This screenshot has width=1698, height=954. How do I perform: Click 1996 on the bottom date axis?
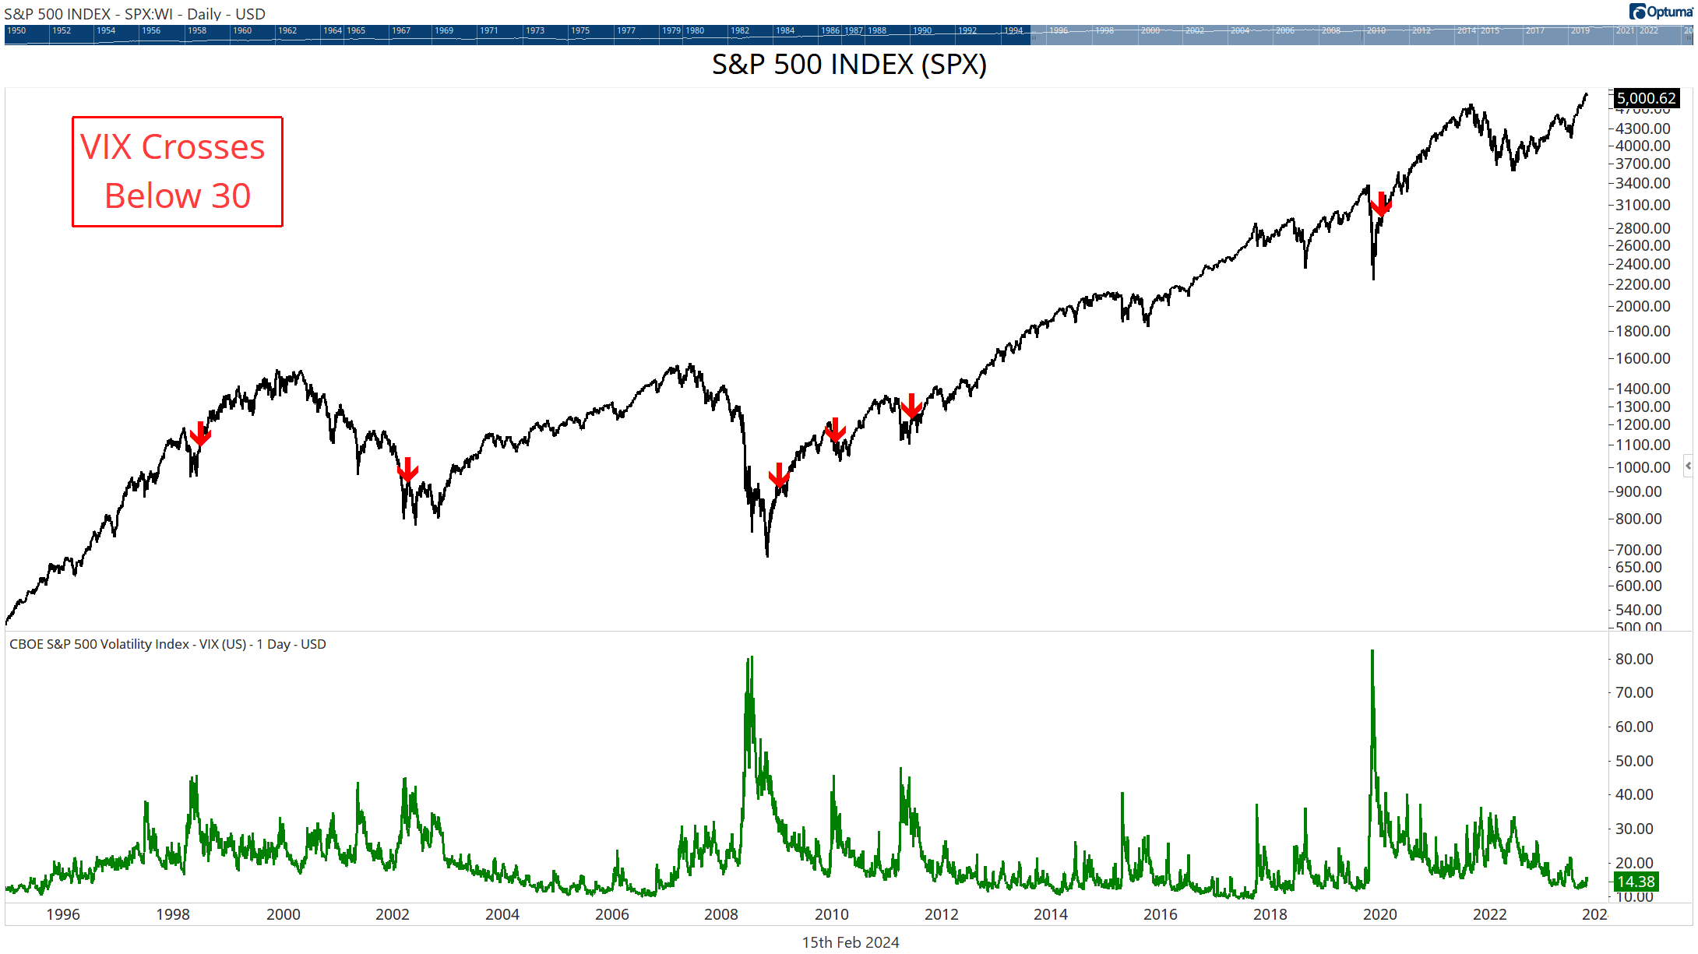pyautogui.click(x=63, y=914)
